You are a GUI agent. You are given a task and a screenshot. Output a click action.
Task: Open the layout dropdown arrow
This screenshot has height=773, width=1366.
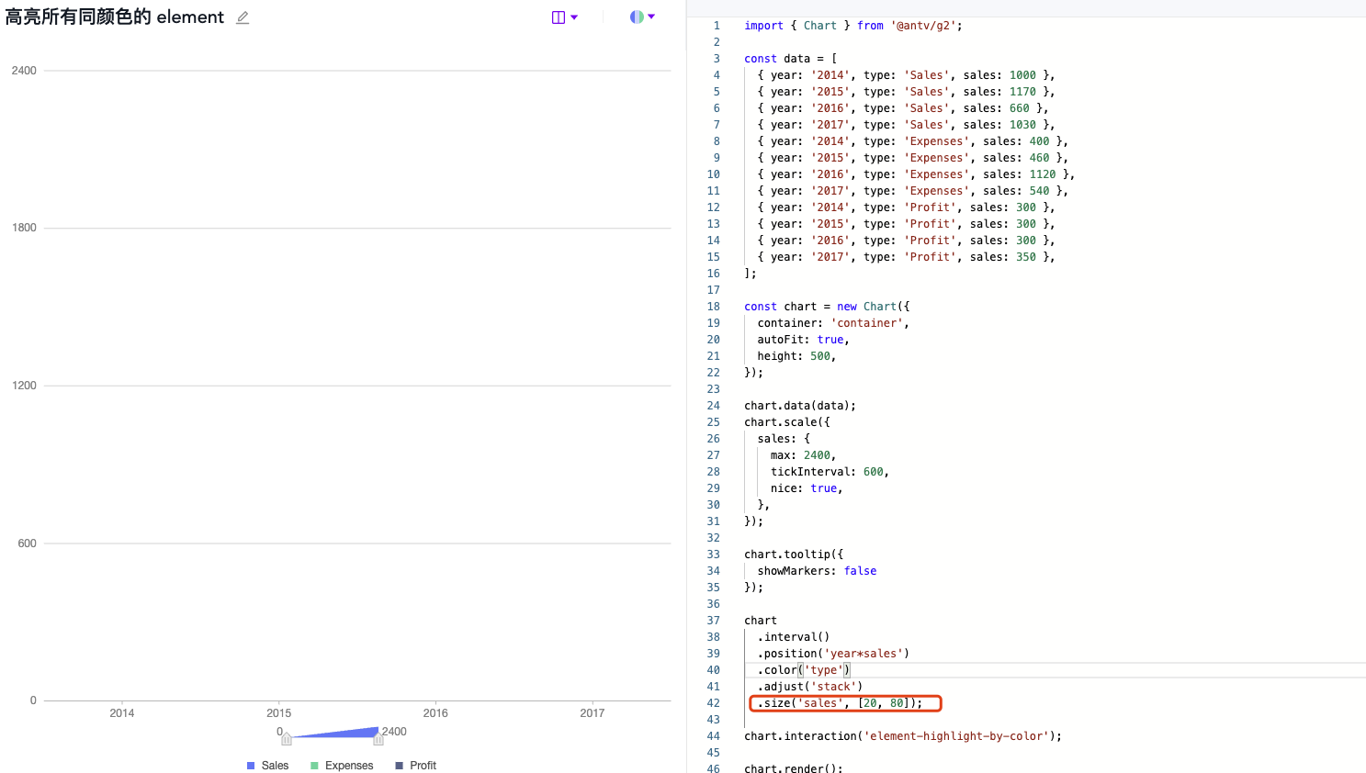click(574, 17)
